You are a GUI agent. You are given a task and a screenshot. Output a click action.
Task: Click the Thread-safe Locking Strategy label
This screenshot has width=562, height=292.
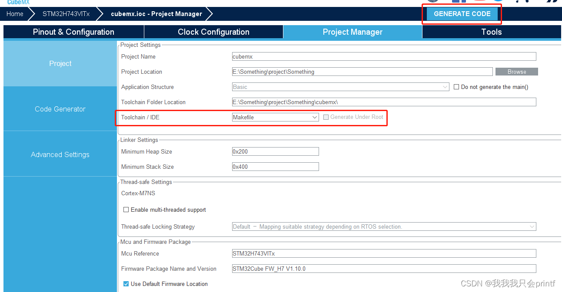pyautogui.click(x=158, y=226)
